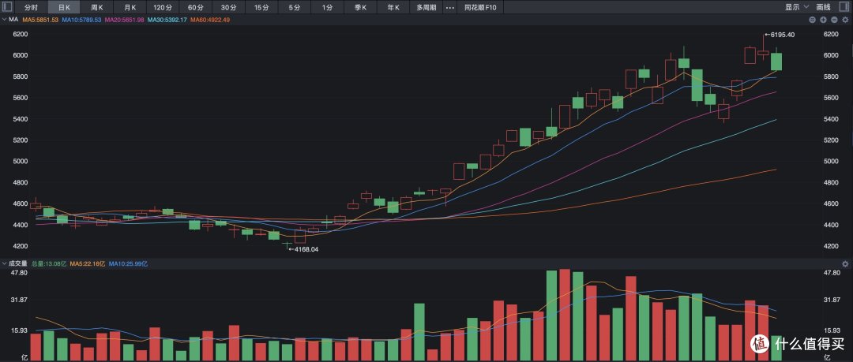Open the 显示 display dropdown
Viewport: 853px width, 362px height.
pyautogui.click(x=795, y=7)
